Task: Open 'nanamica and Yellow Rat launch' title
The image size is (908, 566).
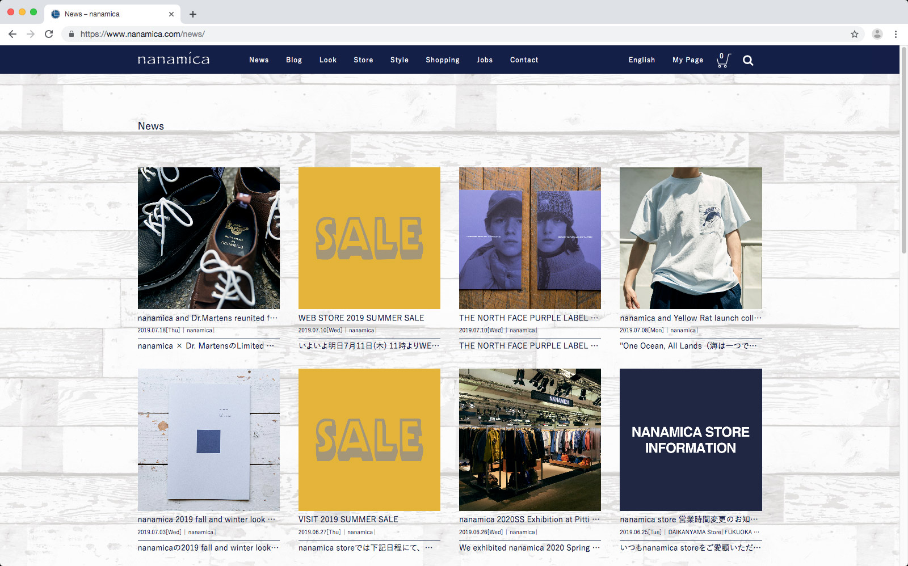Action: click(691, 318)
